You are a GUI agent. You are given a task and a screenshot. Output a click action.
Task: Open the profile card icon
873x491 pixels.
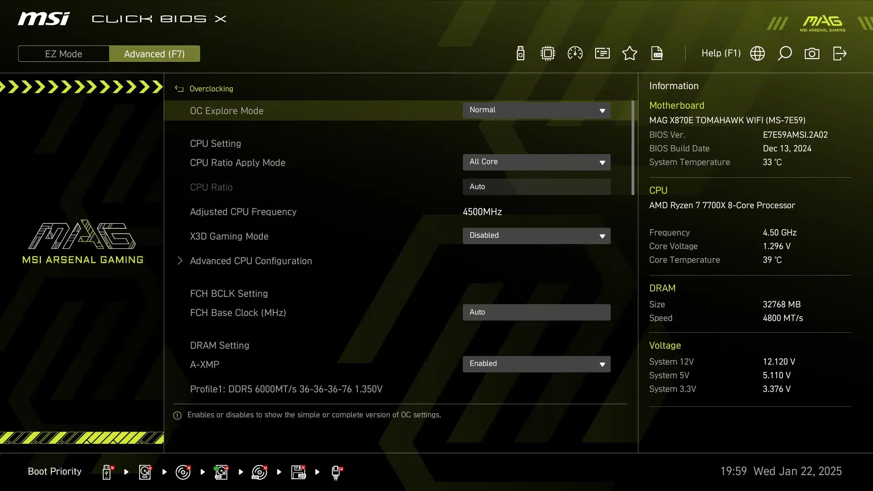602,54
